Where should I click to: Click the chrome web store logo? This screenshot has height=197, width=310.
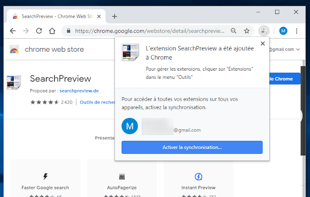click(x=14, y=49)
